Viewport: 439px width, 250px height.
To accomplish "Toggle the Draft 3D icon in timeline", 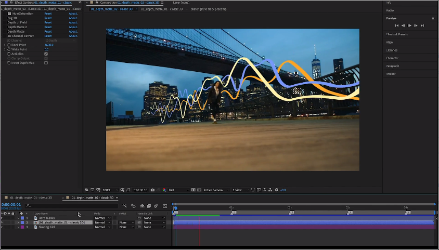I will 133,206.
